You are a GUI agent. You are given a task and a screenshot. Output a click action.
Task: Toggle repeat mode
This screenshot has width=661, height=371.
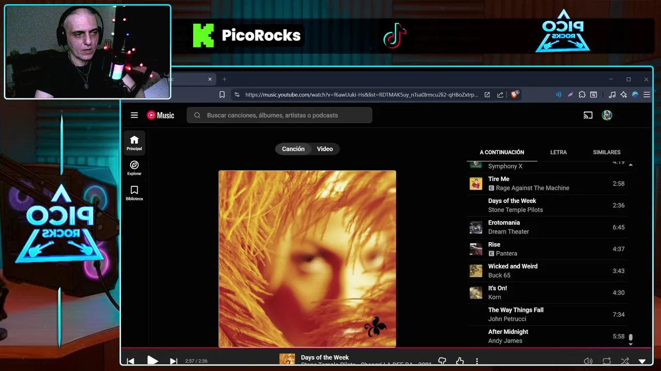click(607, 361)
